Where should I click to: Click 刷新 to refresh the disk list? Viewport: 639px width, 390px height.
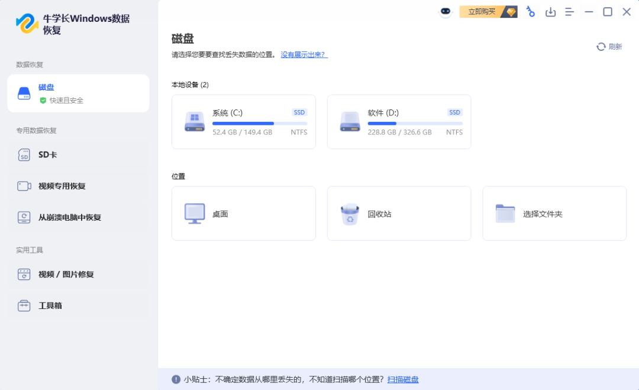pyautogui.click(x=608, y=46)
